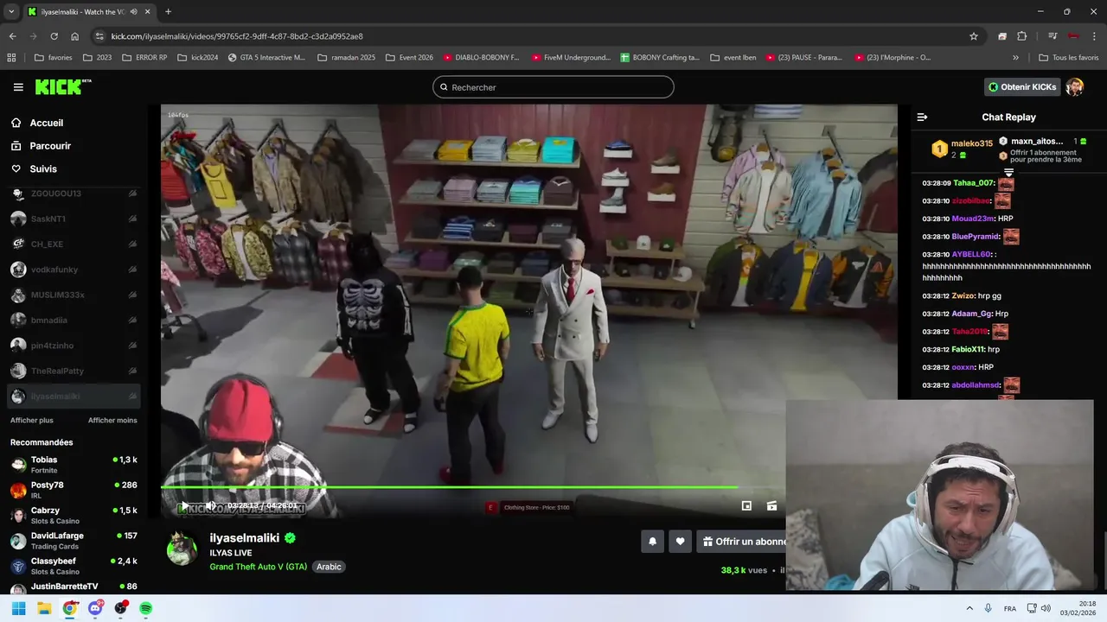The height and width of the screenshot is (622, 1107).
Task: Click chat user Mouad23m
Action: point(973,219)
